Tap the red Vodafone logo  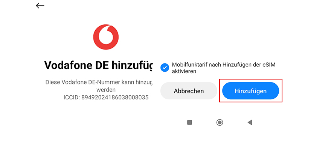[106, 37]
